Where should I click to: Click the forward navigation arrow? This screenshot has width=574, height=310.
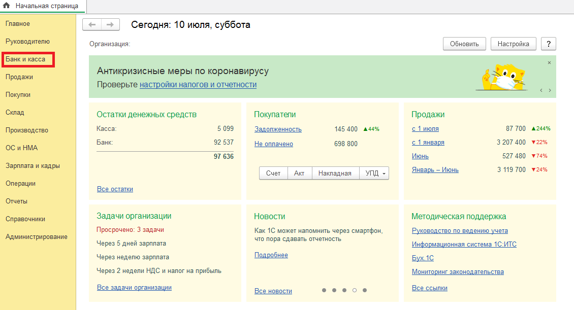(110, 24)
